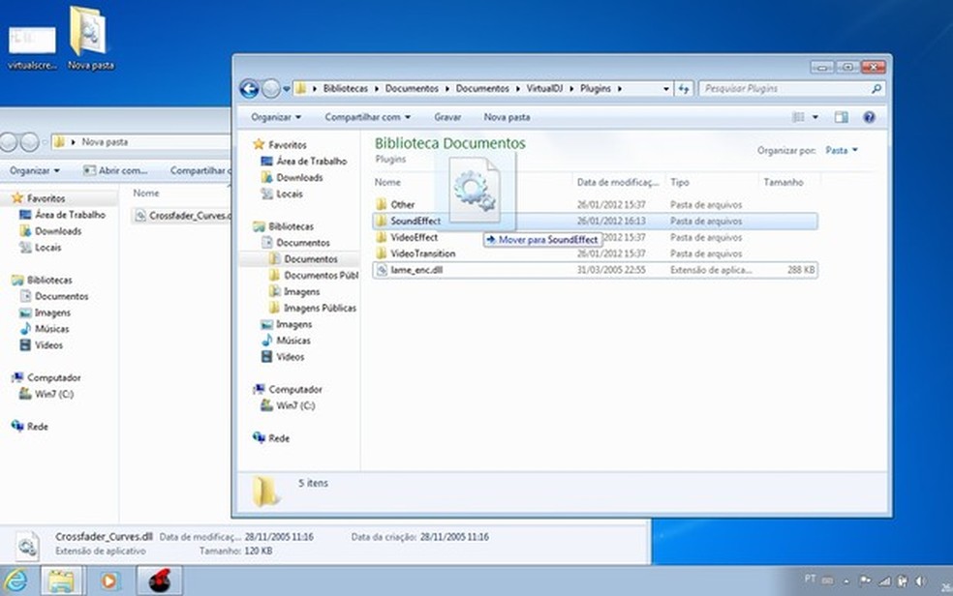Image resolution: width=953 pixels, height=596 pixels.
Task: Click Músicas in the Nova pasta window sidebar
Action: pyautogui.click(x=51, y=328)
